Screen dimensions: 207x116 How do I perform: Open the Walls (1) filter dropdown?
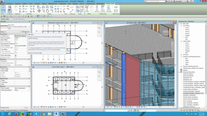click(x=20, y=32)
